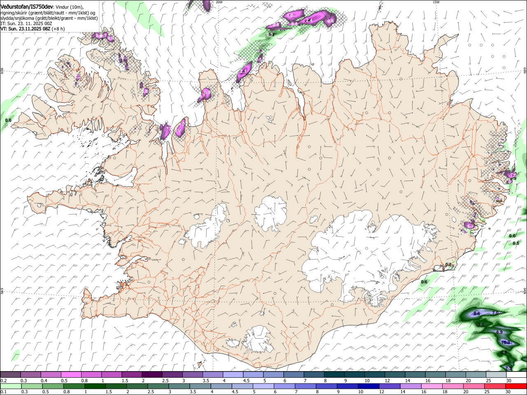Click the dark purple 2 snow legend swatch
This screenshot has height=395, width=527.
[x=152, y=374]
